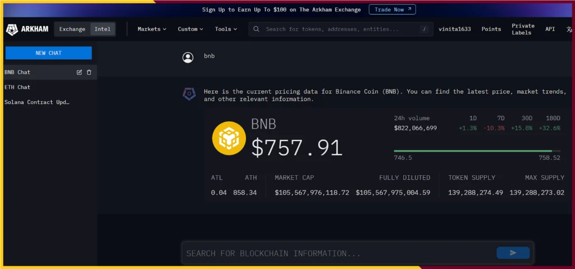Click the search magnifier icon

point(257,29)
